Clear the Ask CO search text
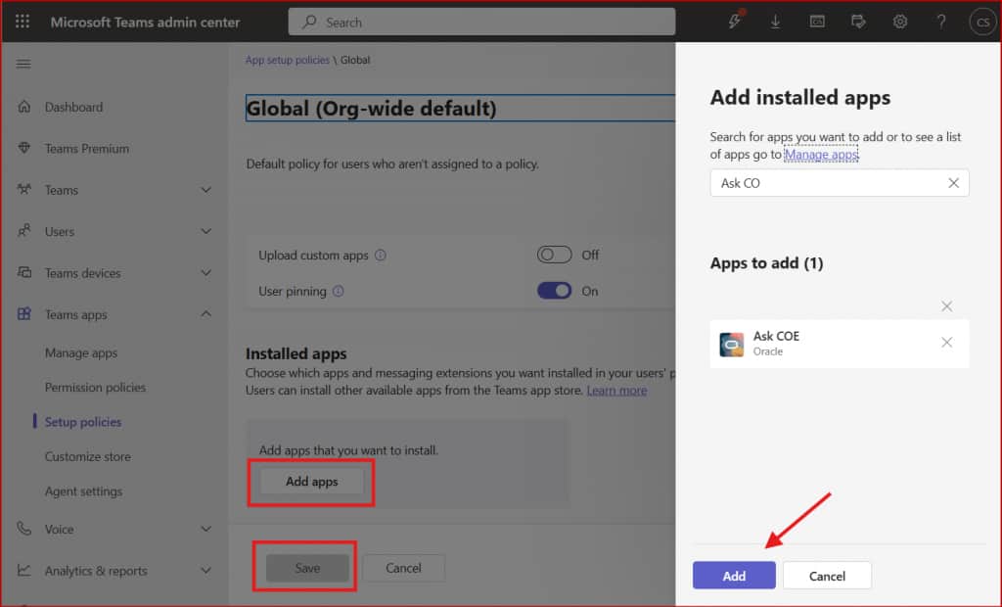This screenshot has width=1002, height=607. coord(953,183)
